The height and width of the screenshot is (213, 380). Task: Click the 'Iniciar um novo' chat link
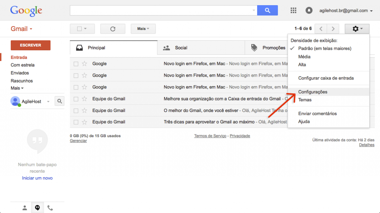[x=37, y=178]
